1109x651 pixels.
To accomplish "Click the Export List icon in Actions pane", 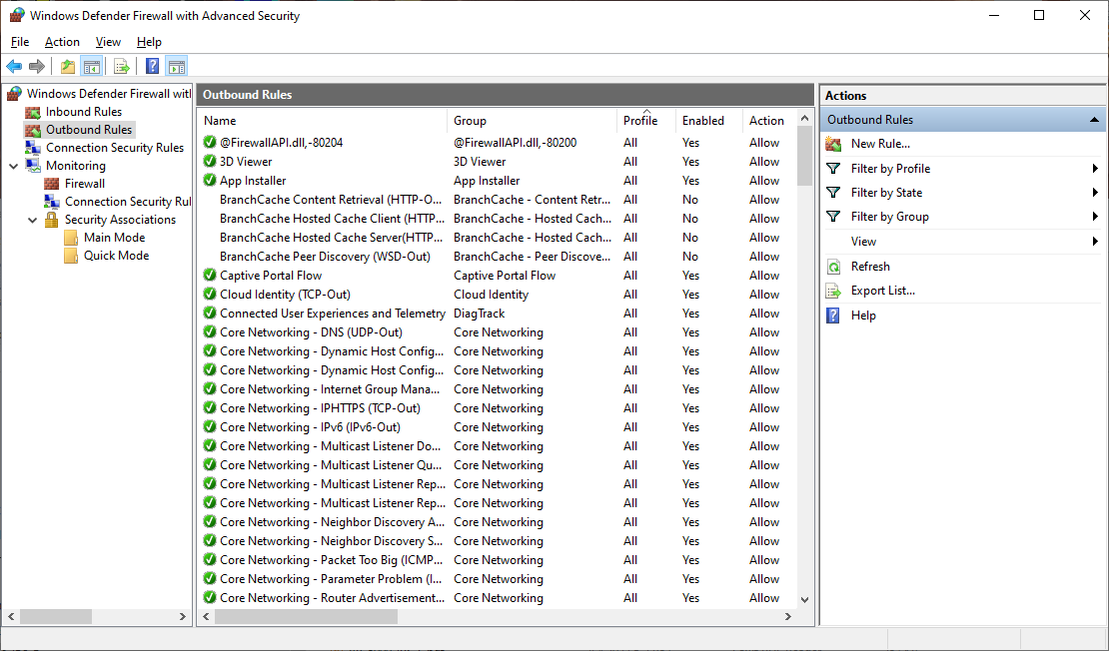I will (834, 291).
